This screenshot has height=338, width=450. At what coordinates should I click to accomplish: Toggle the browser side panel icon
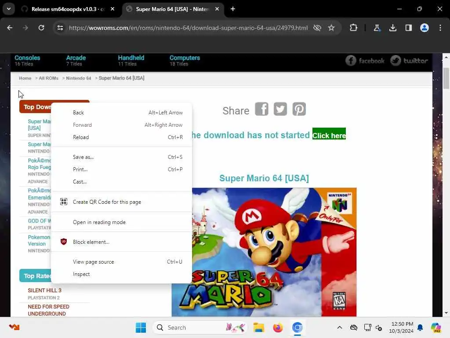pos(408,28)
